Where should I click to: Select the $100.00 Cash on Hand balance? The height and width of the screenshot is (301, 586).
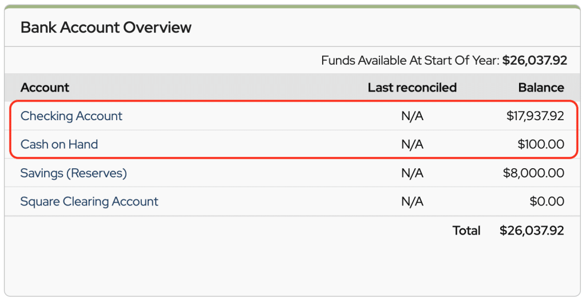[x=541, y=144]
